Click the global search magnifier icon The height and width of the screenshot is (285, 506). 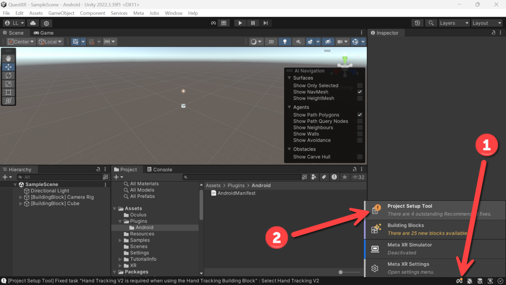pyautogui.click(x=431, y=23)
